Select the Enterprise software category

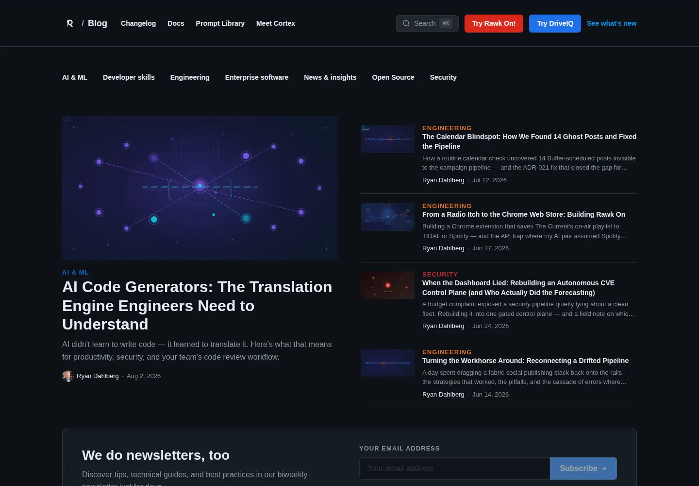[257, 77]
